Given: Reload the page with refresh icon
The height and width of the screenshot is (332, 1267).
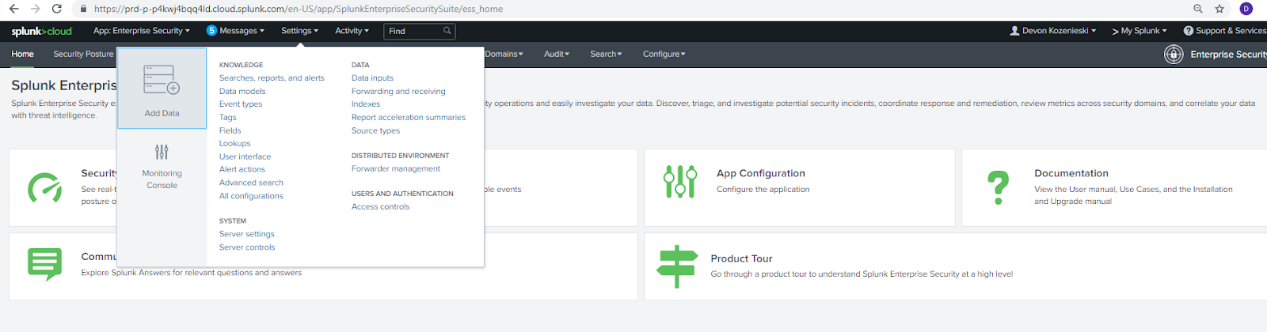Looking at the screenshot, I should tap(56, 9).
